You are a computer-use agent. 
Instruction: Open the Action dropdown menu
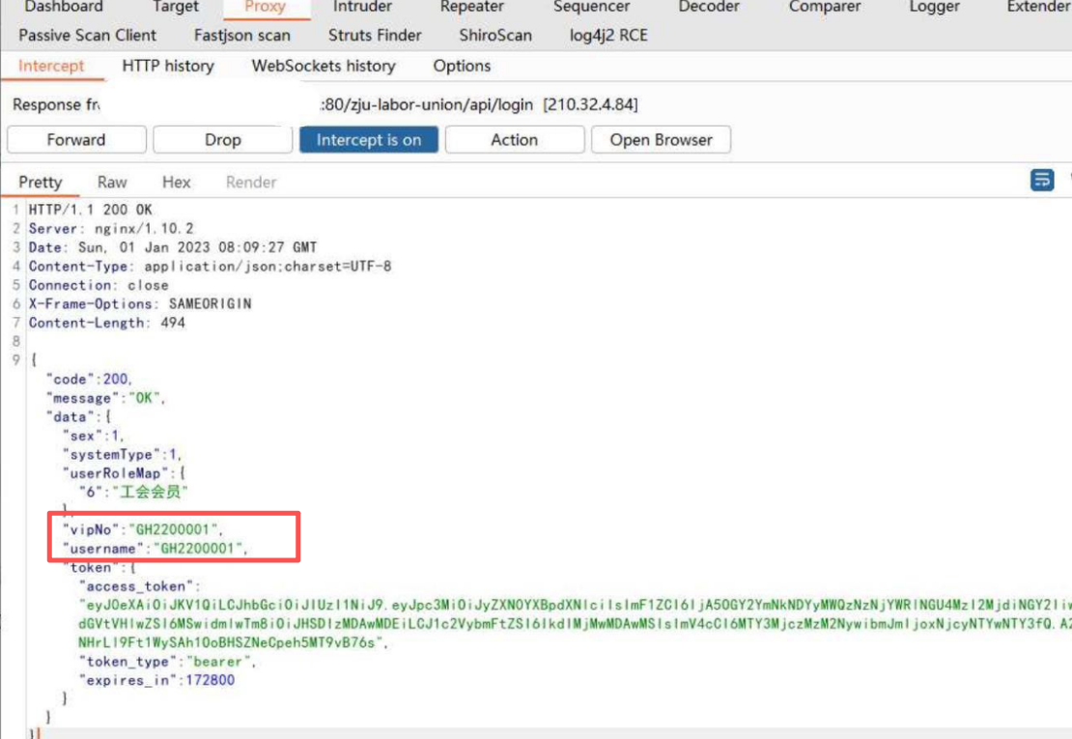click(514, 140)
